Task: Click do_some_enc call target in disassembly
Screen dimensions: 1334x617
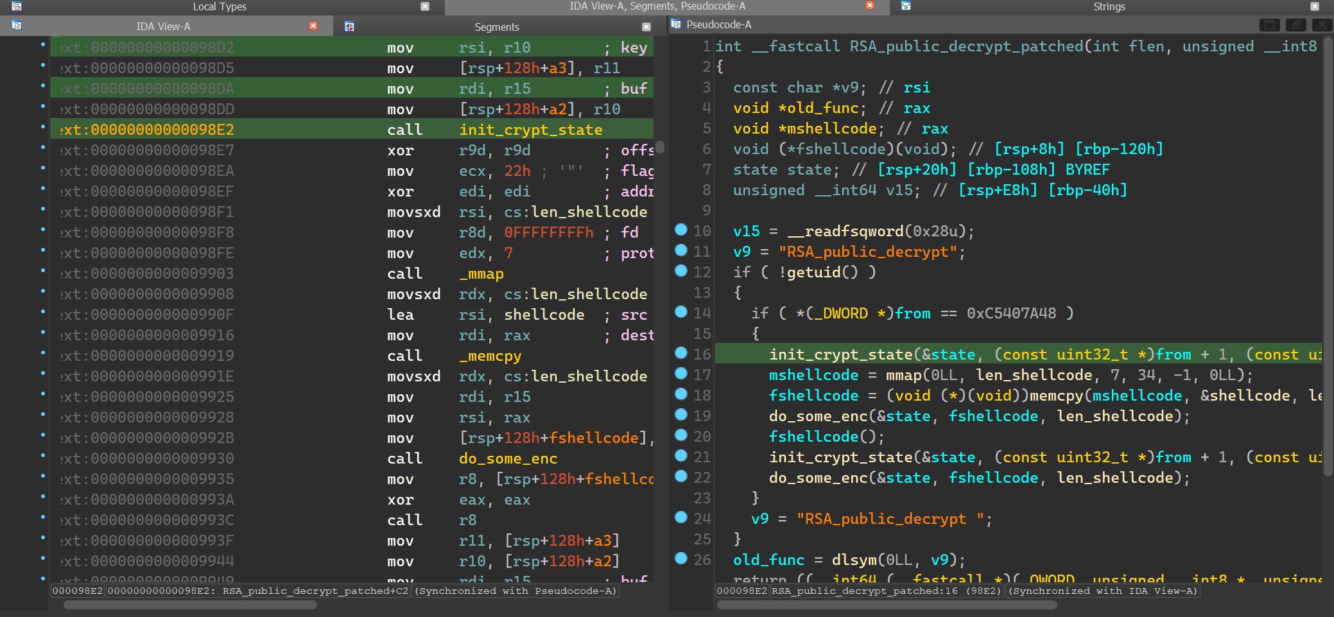Action: tap(508, 458)
